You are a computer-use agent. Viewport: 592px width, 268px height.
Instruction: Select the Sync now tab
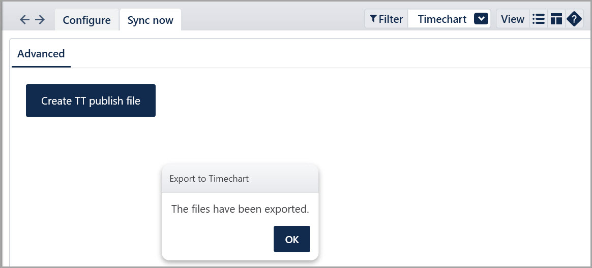pos(150,20)
